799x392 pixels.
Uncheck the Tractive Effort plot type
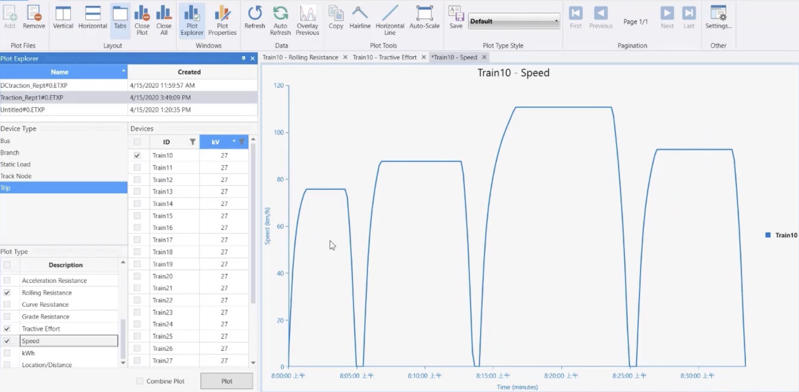click(x=7, y=329)
